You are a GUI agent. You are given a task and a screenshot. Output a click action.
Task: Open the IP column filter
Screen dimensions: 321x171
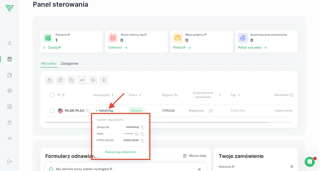click(x=63, y=95)
